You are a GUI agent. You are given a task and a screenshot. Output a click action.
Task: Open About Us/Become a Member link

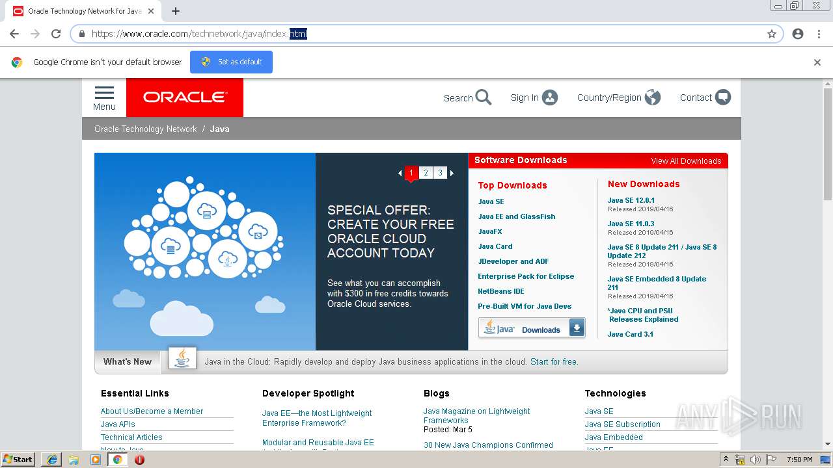pos(152,411)
